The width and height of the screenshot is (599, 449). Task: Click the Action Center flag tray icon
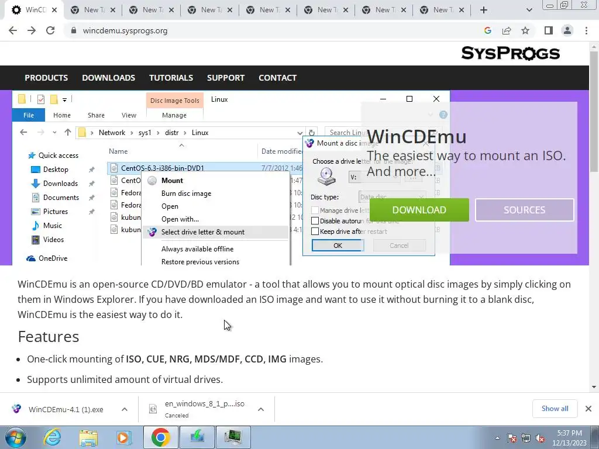click(512, 438)
